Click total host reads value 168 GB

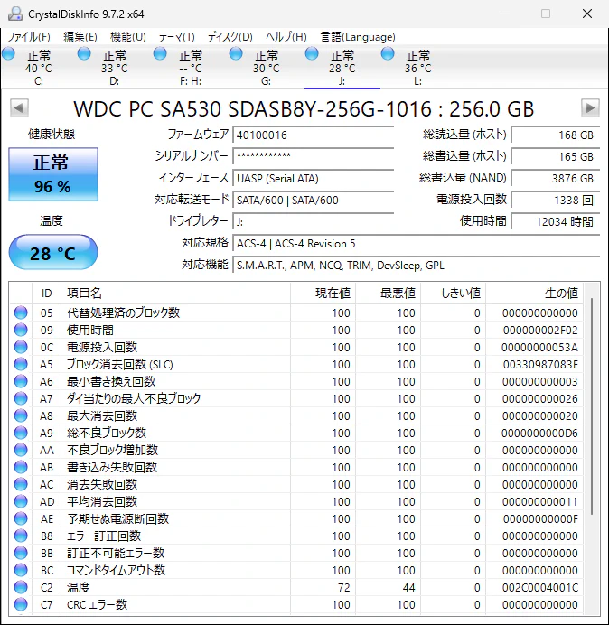point(555,135)
